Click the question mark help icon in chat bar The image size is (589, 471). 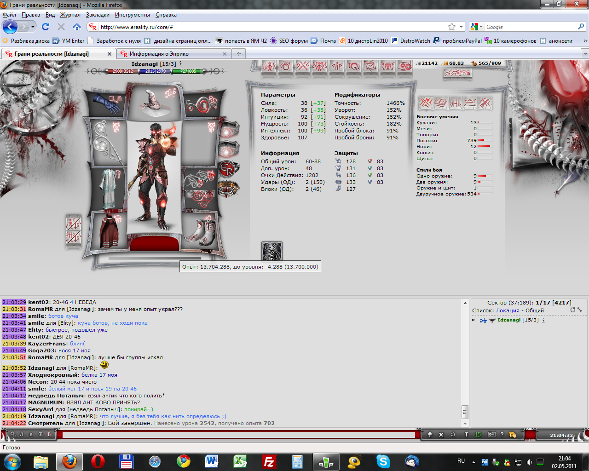tap(502, 435)
